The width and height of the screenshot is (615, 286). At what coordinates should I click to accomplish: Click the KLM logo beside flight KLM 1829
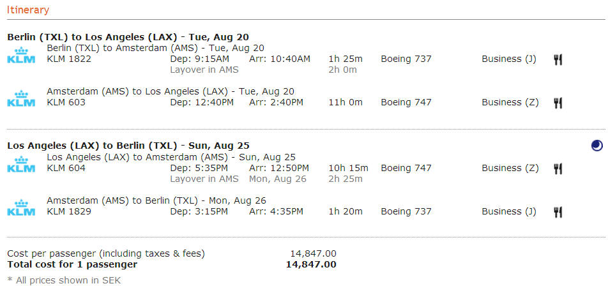point(20,207)
